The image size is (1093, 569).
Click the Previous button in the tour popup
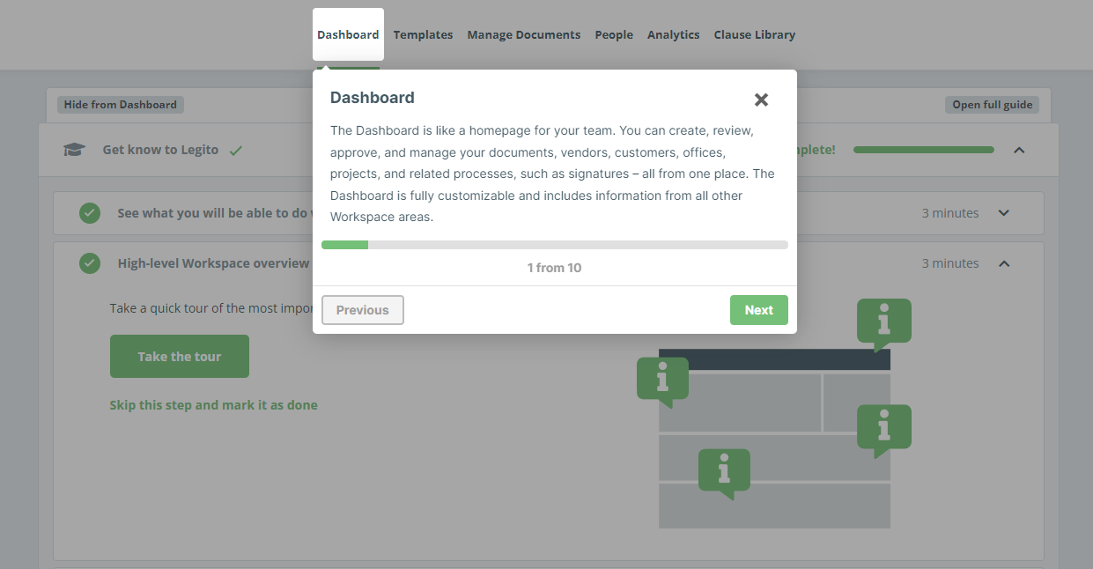tap(363, 310)
